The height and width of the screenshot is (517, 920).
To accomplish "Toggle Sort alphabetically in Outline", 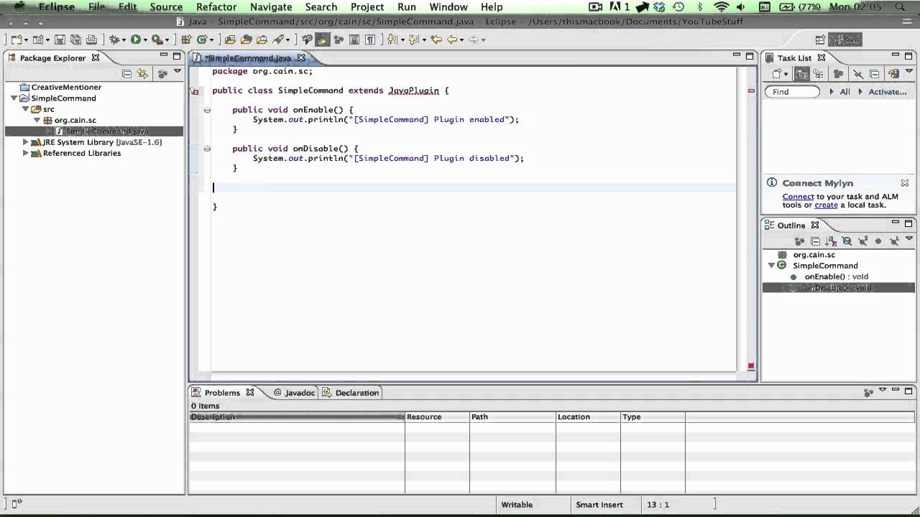I will [831, 241].
